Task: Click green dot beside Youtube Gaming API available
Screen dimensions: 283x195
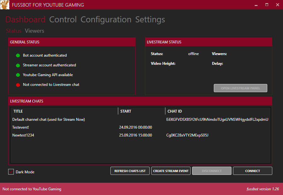Action: [x=18, y=75]
